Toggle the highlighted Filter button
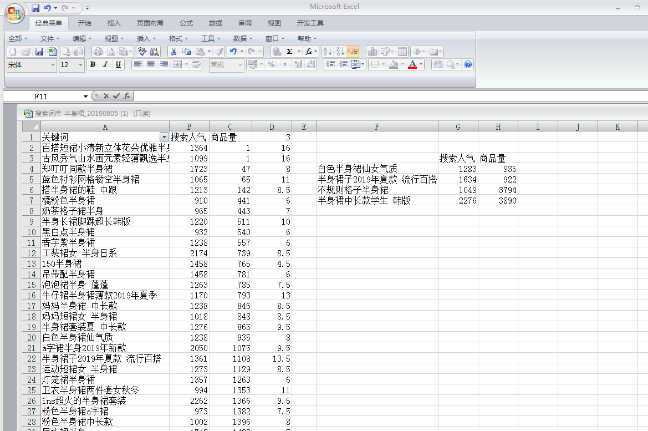Image resolution: width=648 pixels, height=431 pixels. coord(353,52)
